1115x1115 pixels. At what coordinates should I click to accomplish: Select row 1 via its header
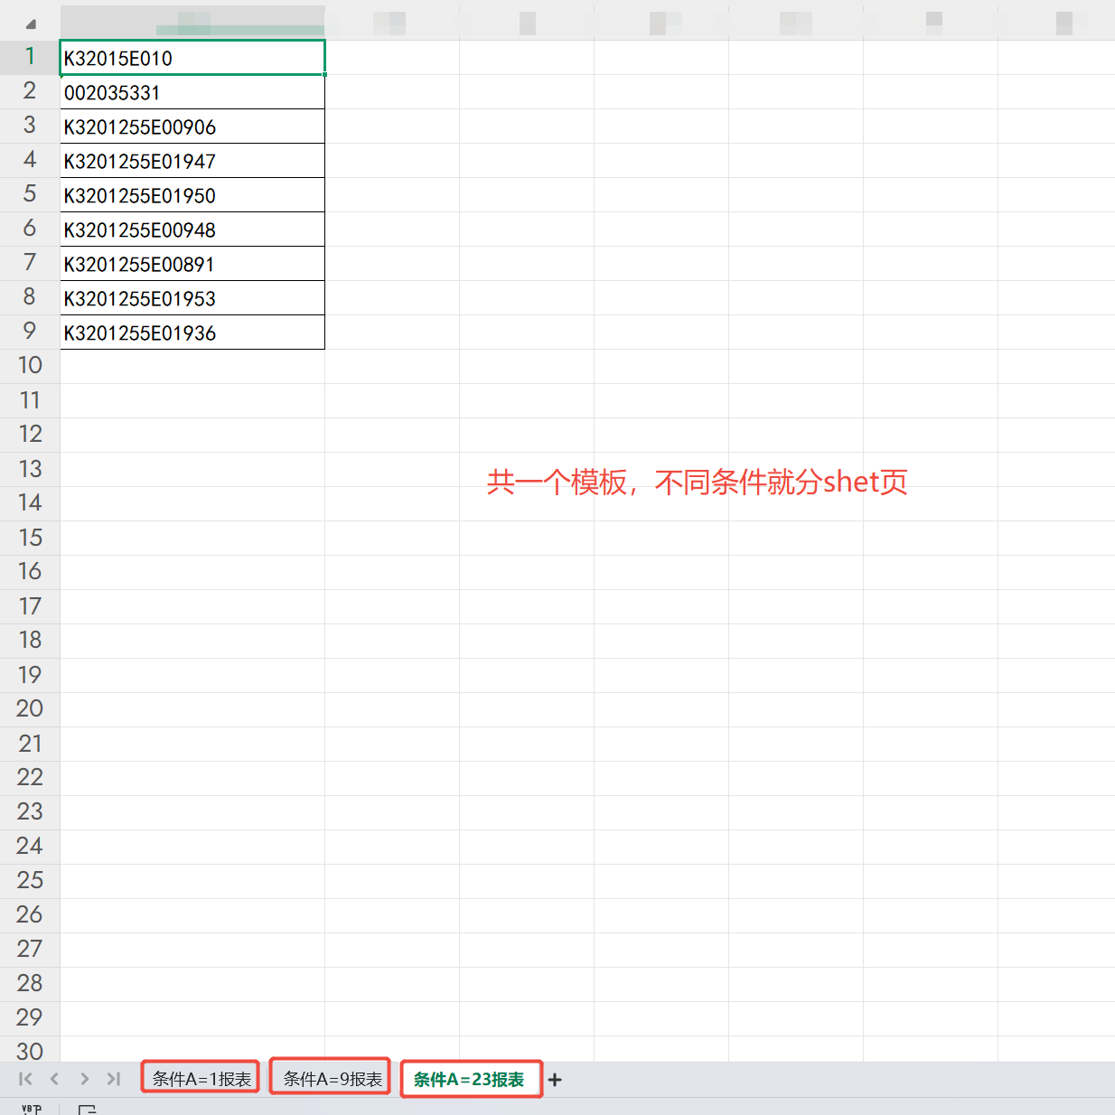click(x=30, y=57)
